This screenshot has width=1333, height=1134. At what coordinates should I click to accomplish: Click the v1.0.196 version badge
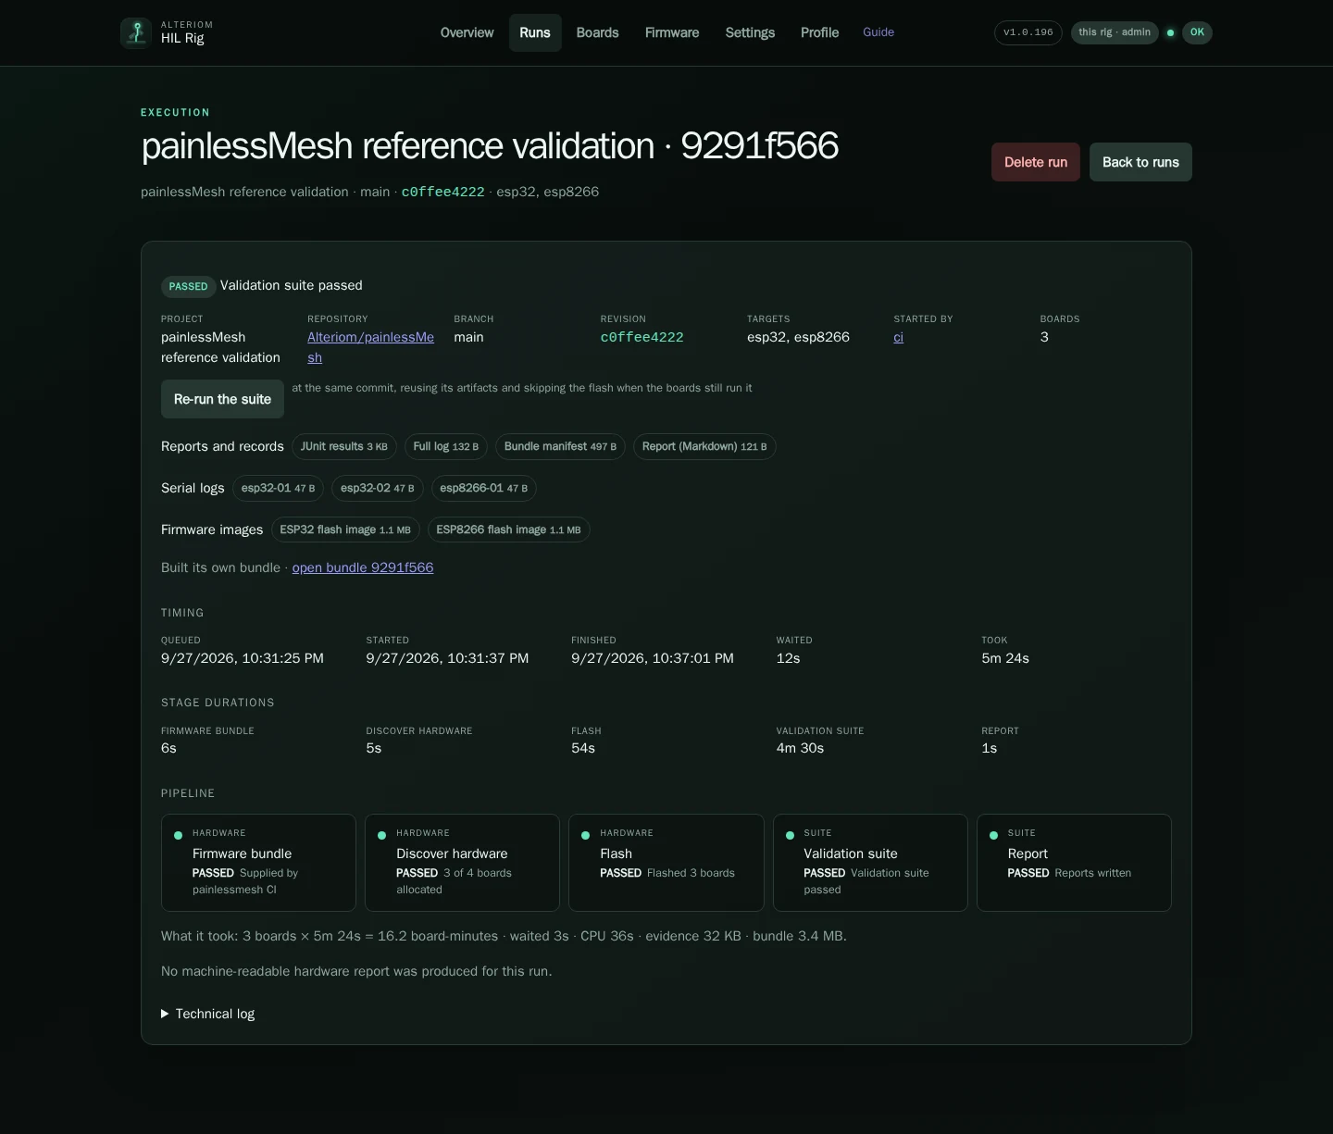coord(1028,32)
